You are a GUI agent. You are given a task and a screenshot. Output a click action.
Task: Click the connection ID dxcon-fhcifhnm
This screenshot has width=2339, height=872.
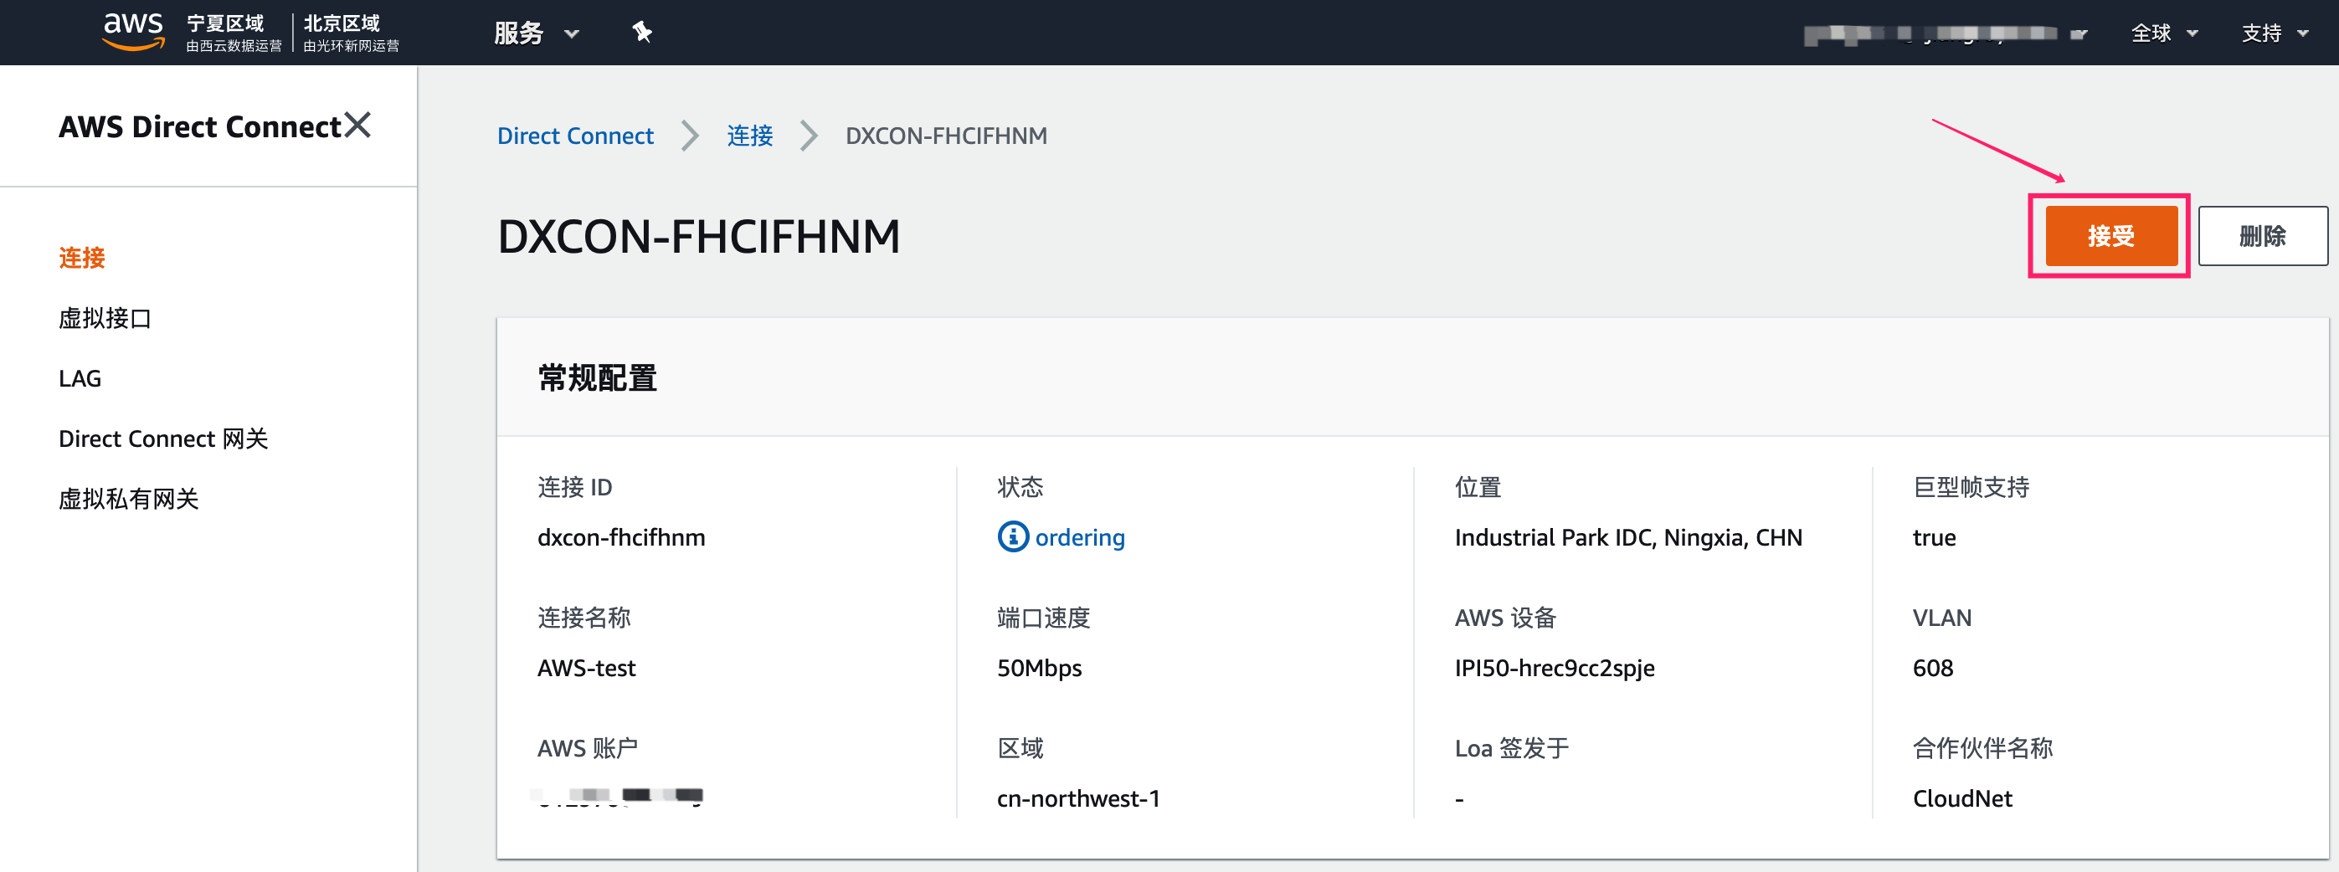(621, 538)
